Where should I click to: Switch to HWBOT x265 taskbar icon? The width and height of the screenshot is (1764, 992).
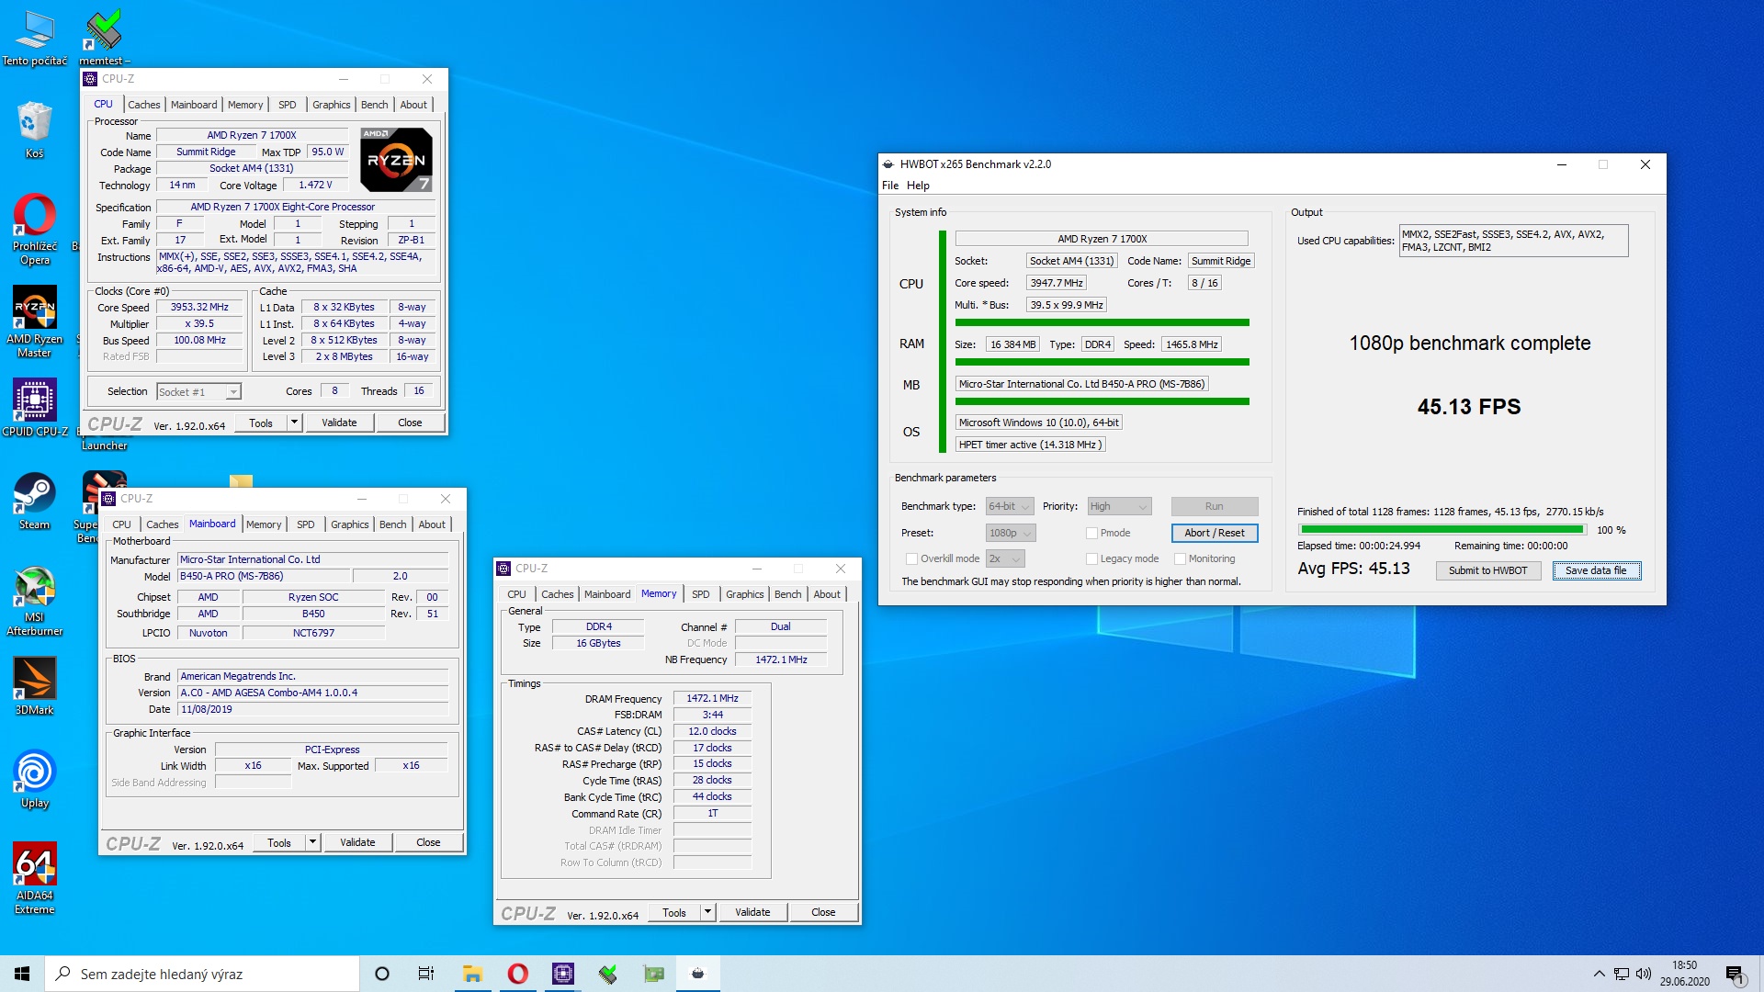(698, 974)
